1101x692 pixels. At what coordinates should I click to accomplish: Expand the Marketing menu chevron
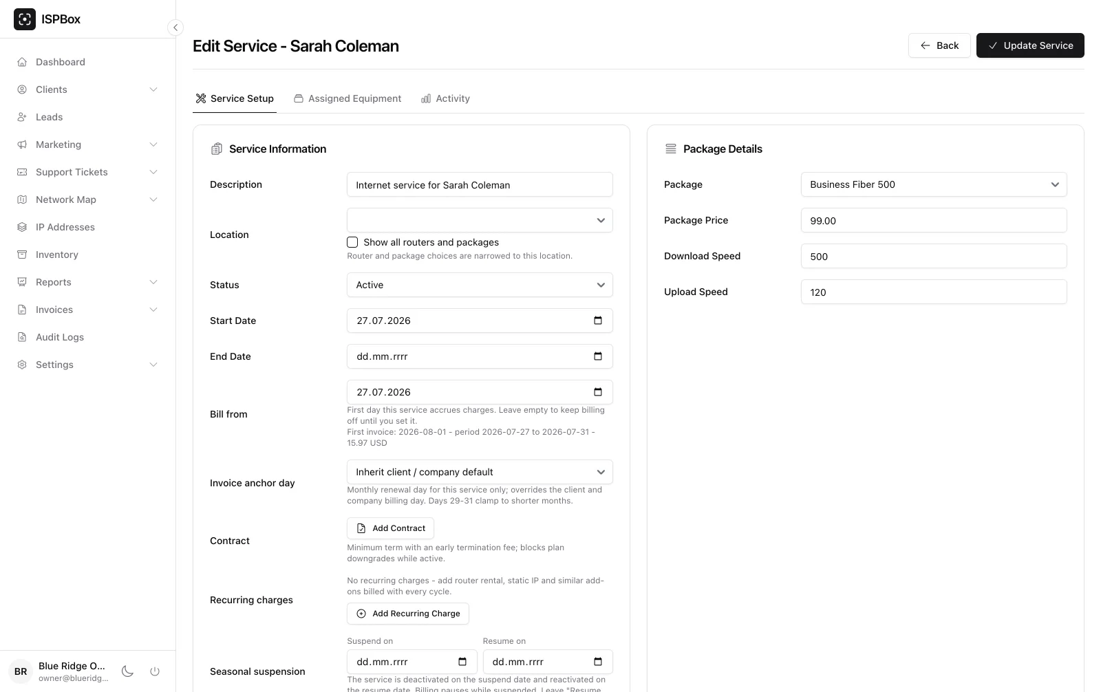click(x=153, y=144)
